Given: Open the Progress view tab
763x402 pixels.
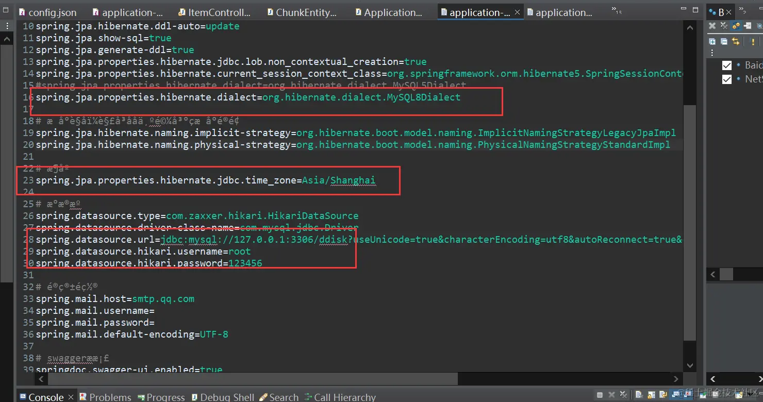Looking at the screenshot, I should 161,397.
